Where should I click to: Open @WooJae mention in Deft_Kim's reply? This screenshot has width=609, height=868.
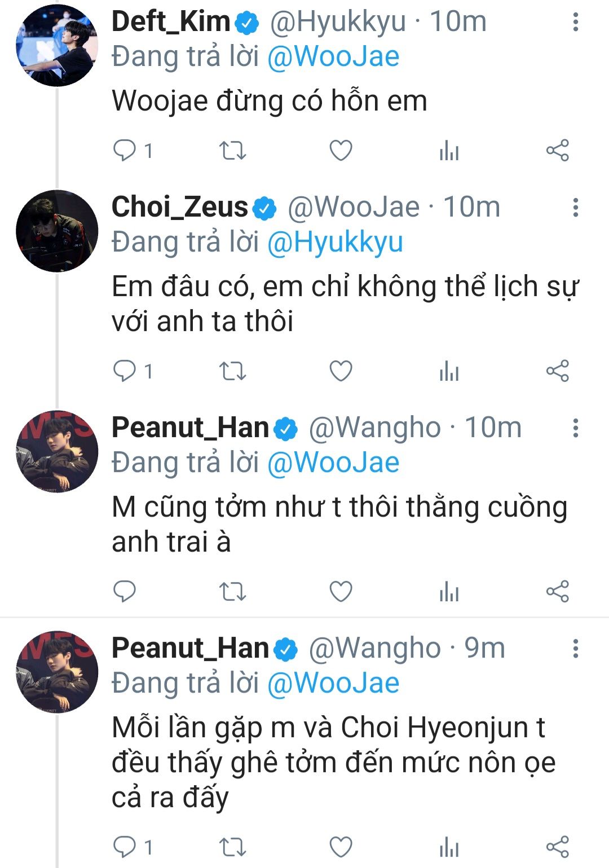(333, 56)
